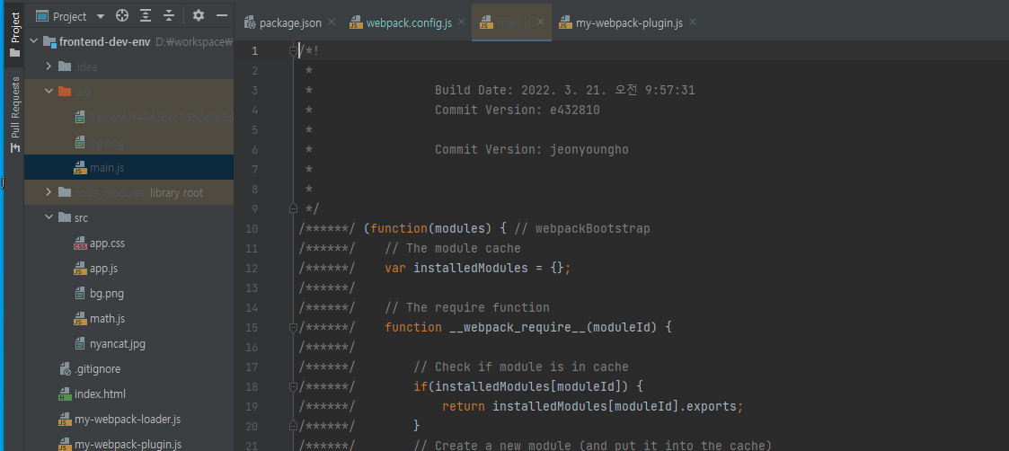Open Project panel settings gear
Viewport: 1009px width, 451px height.
tap(199, 16)
